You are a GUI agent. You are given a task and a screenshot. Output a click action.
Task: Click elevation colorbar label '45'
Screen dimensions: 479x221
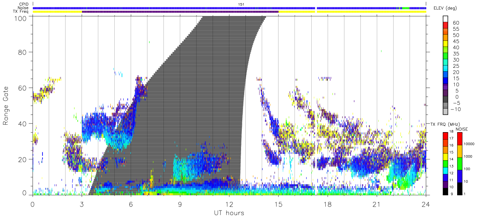tap(456, 42)
